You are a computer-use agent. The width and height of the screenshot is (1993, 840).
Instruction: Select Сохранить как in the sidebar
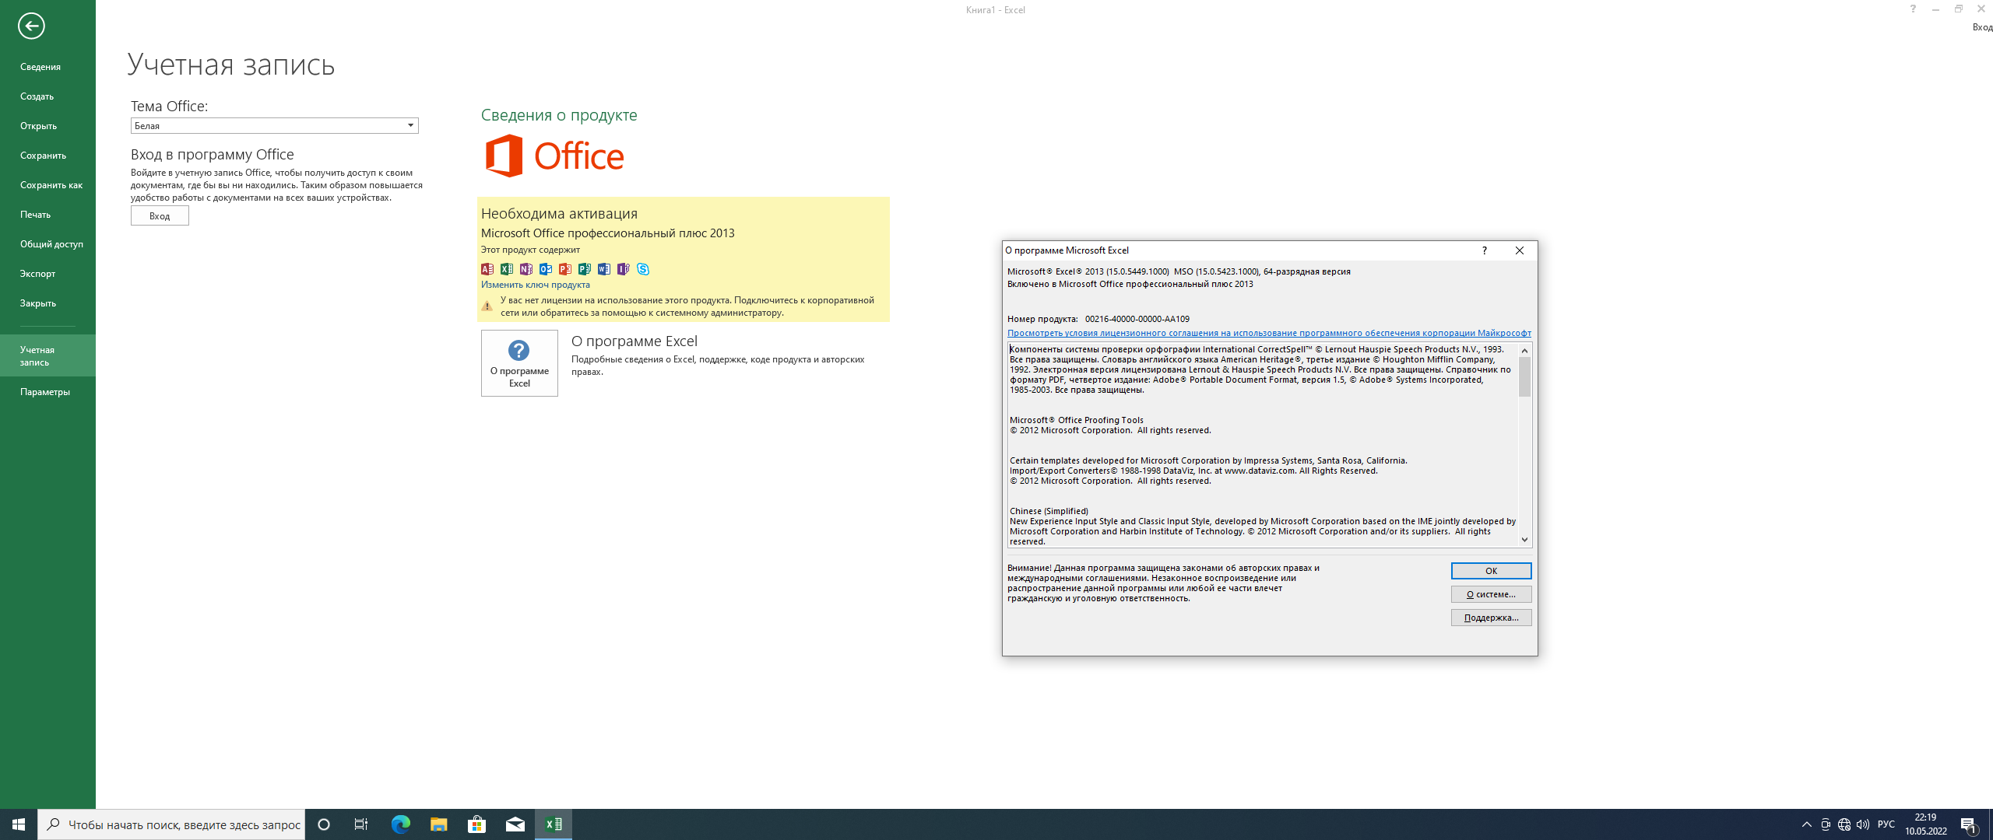point(47,185)
